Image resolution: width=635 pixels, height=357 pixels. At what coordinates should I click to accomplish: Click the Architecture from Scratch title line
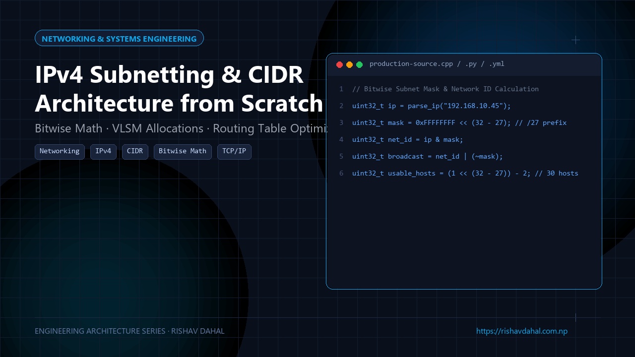click(179, 103)
